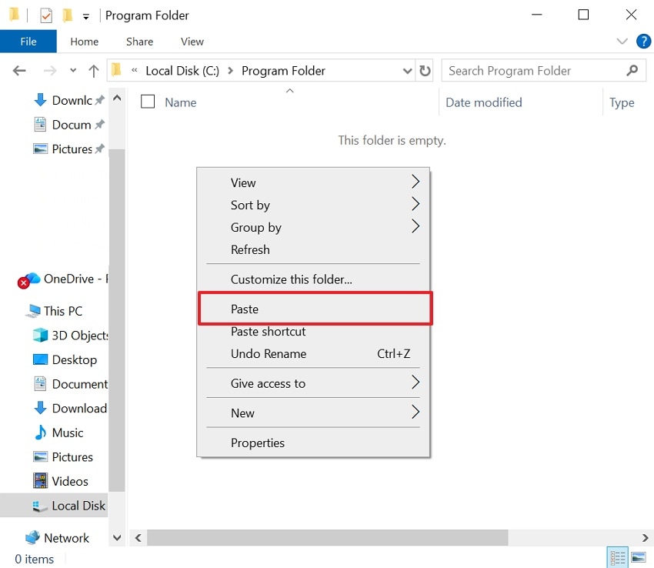Select details view in the status bar

click(618, 556)
